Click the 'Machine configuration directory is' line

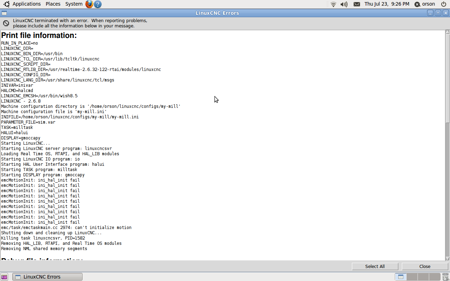[x=91, y=106]
